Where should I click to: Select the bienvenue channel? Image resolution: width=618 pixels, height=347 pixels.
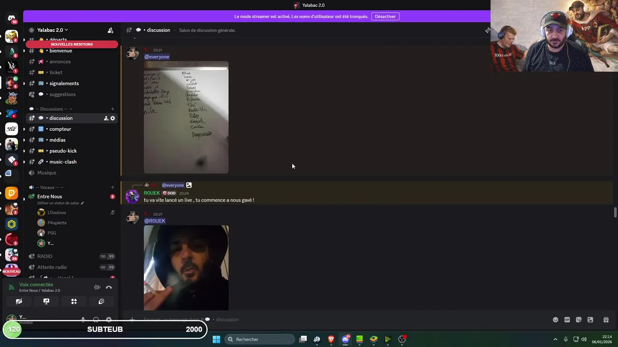pos(72,51)
